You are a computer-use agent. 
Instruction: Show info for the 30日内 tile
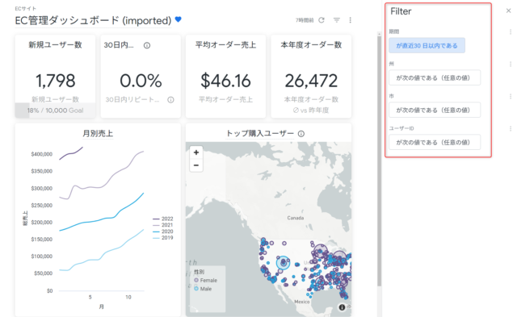147,45
